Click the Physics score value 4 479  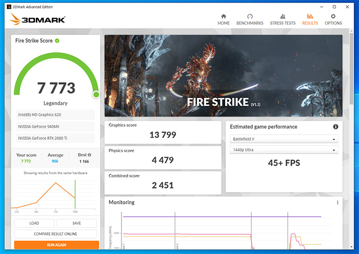[163, 160]
